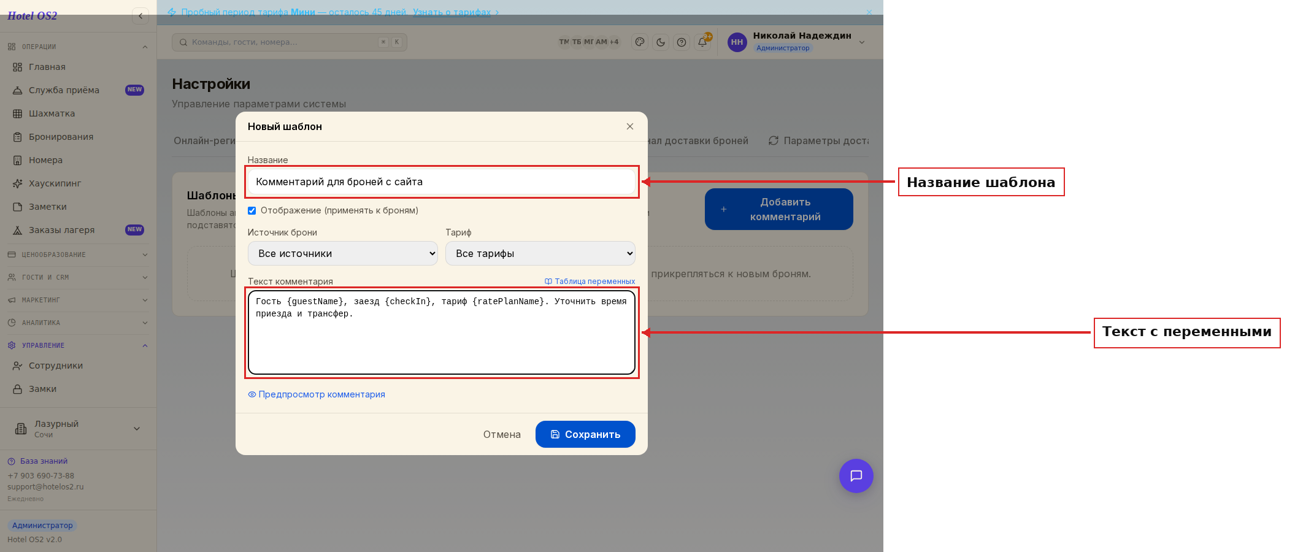The image size is (1295, 552).
Task: Click the phone number +7 903 690-73-88
Action: [x=40, y=476]
